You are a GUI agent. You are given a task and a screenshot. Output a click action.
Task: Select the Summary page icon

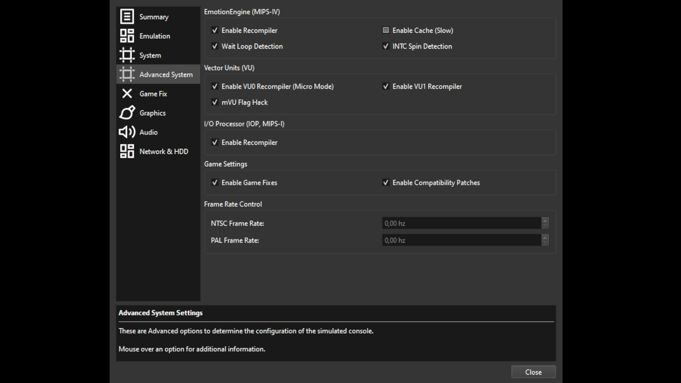(x=127, y=16)
